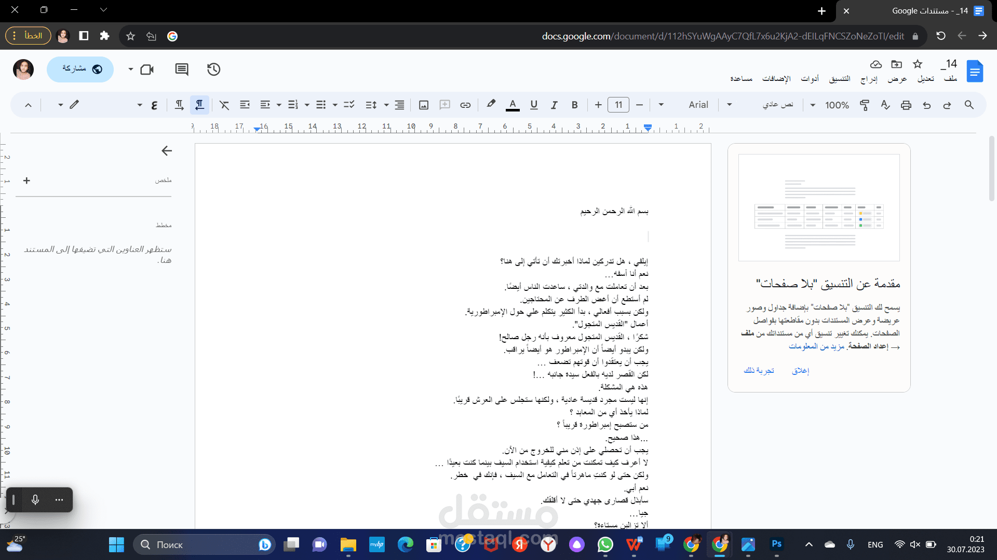Open the إدراج (Insert) menu
This screenshot has height=560, width=997.
(869, 79)
